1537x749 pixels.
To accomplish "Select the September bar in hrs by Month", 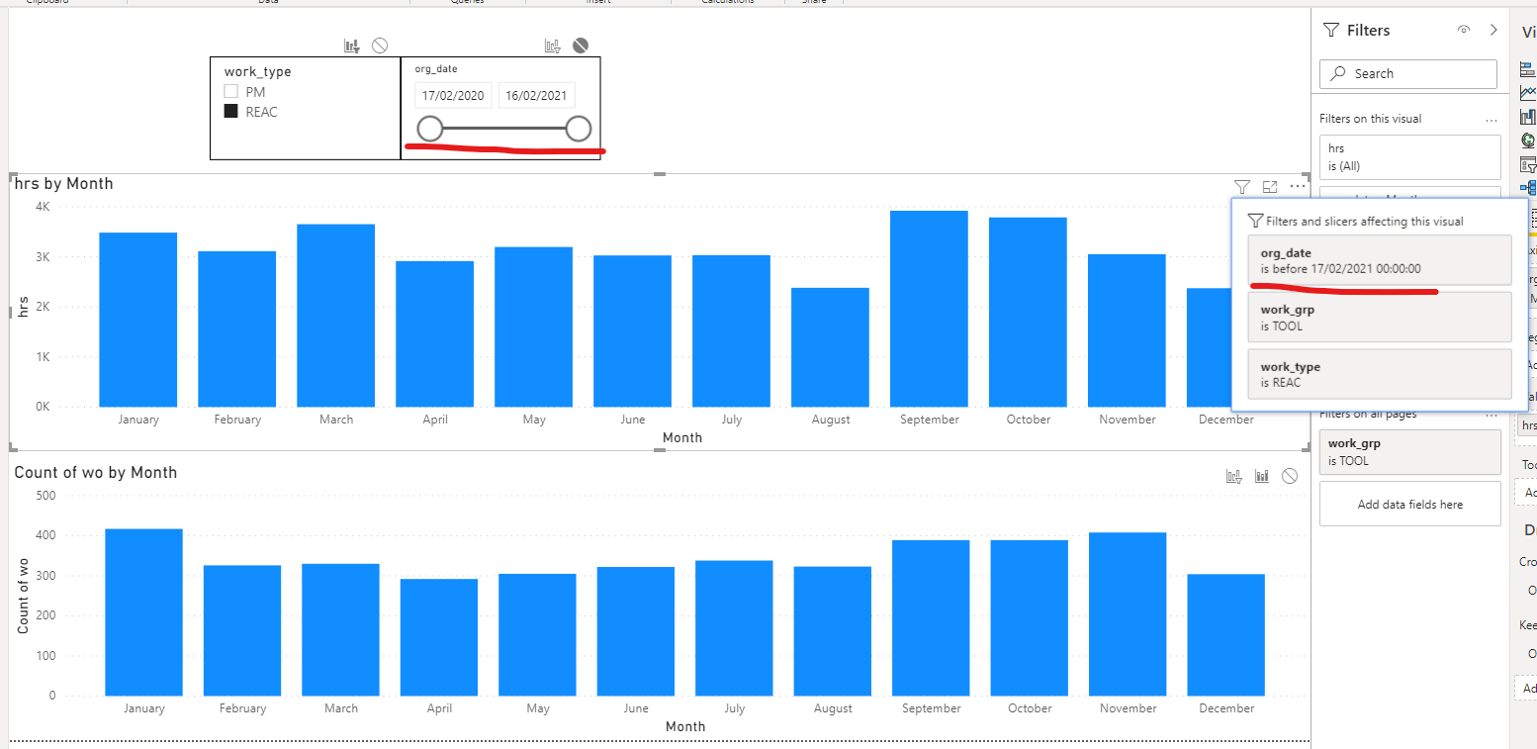I will tap(929, 309).
